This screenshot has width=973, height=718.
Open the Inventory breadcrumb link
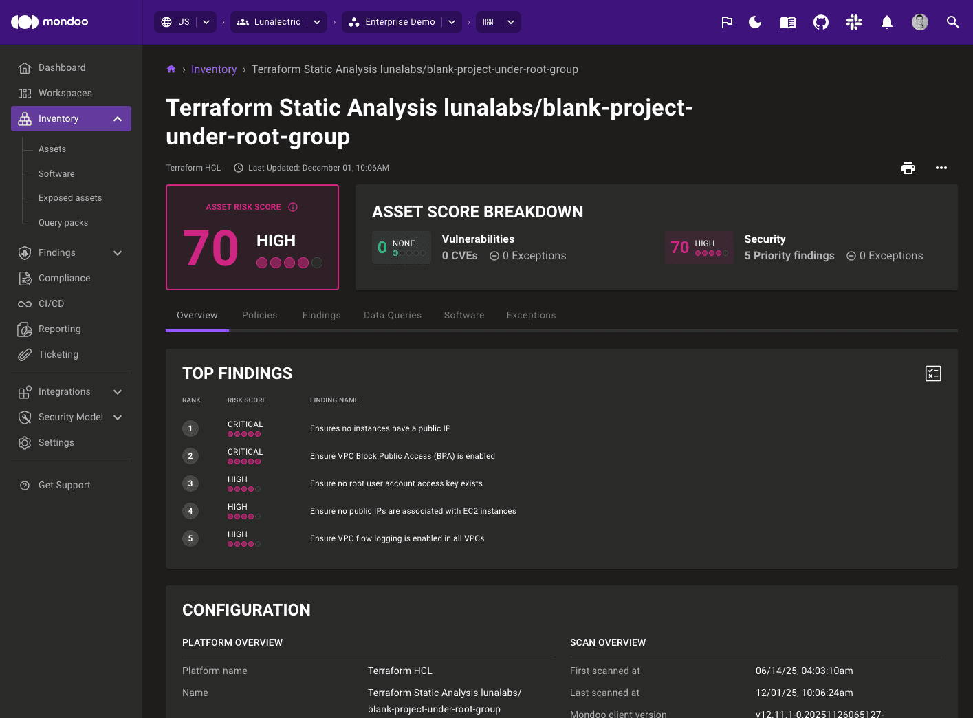[214, 69]
